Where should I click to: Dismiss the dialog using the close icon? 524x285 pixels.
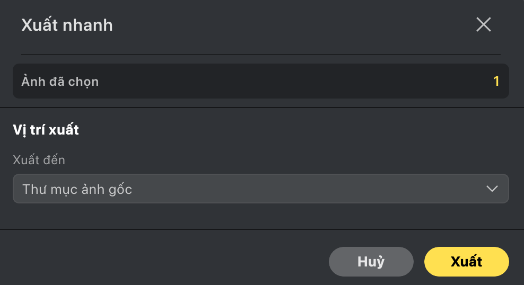tap(483, 24)
